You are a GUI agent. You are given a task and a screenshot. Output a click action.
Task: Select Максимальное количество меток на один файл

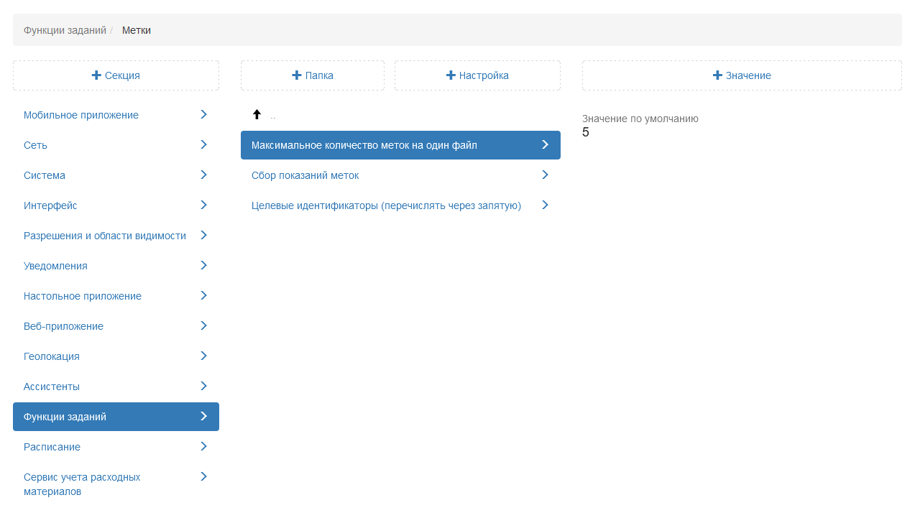click(x=364, y=145)
